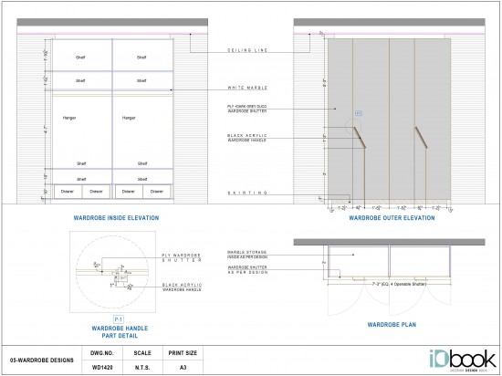Viewport: 502px width, 376px height.
Task: Click BLACK ACRYLIC WARDROBE HANDLE note beside detail circle
Action: (x=182, y=287)
